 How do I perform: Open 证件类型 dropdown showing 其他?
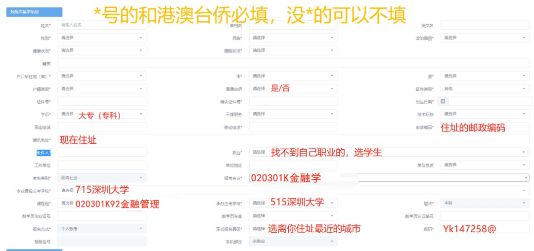click(x=485, y=89)
